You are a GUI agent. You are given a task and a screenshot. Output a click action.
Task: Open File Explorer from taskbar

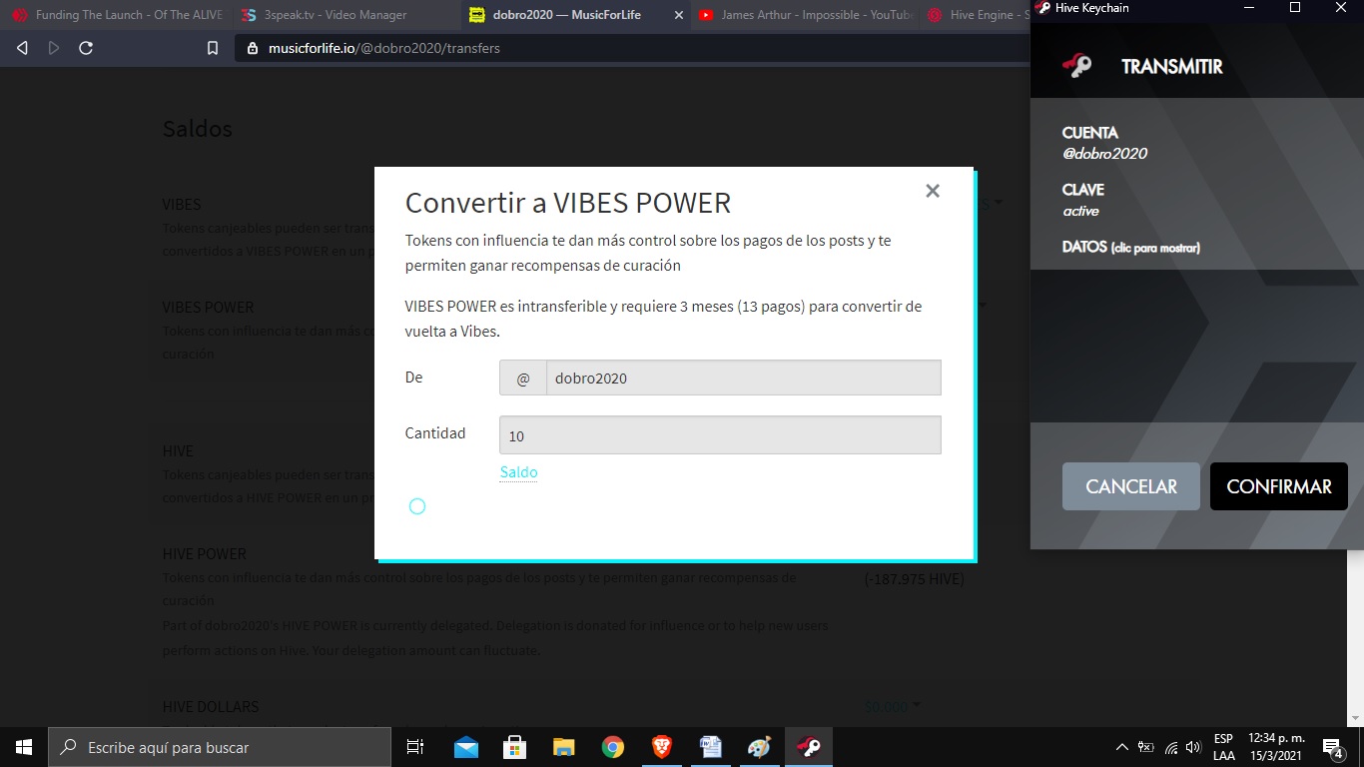[564, 747]
